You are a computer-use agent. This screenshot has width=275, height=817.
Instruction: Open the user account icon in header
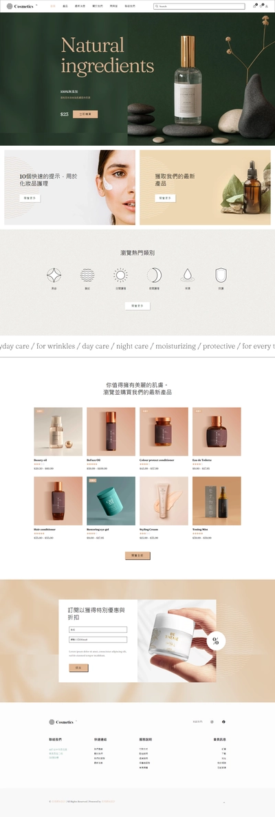(x=267, y=6)
